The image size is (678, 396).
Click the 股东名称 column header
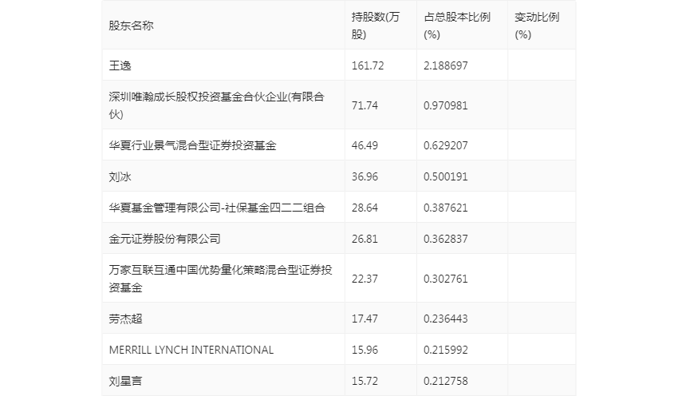[x=131, y=26]
